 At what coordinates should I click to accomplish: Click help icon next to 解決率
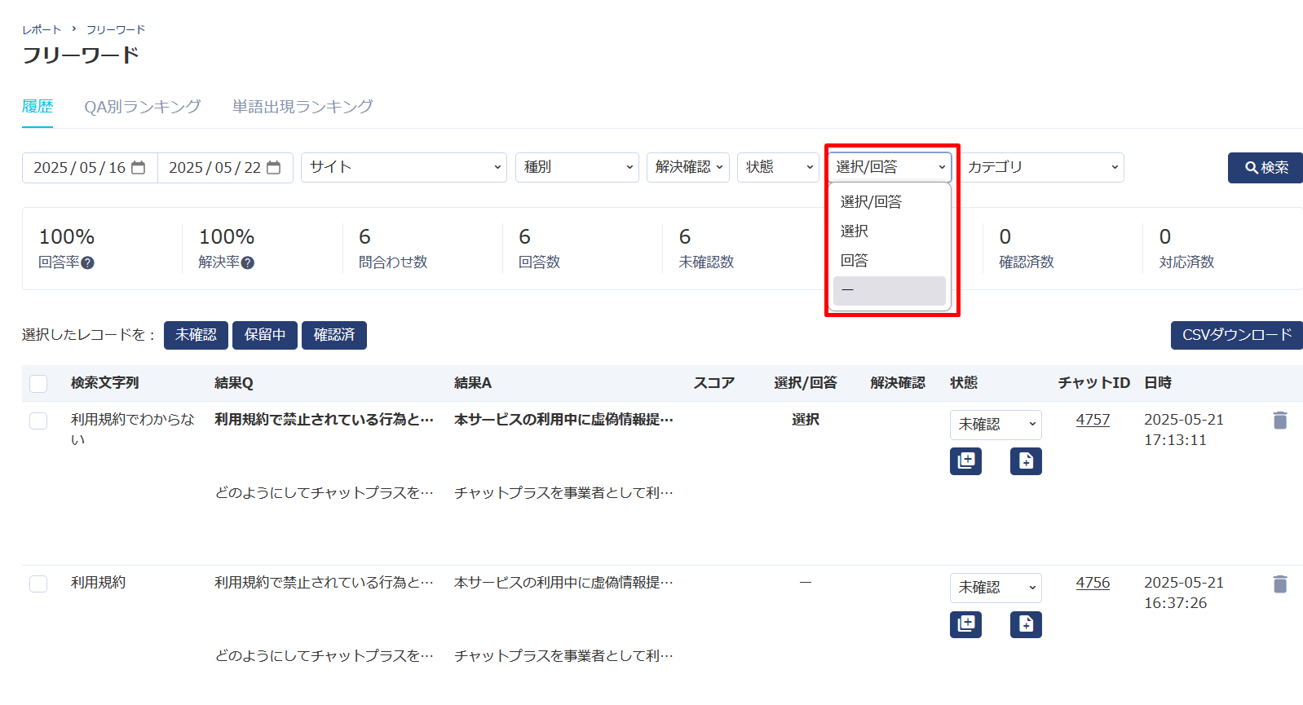pos(248,262)
